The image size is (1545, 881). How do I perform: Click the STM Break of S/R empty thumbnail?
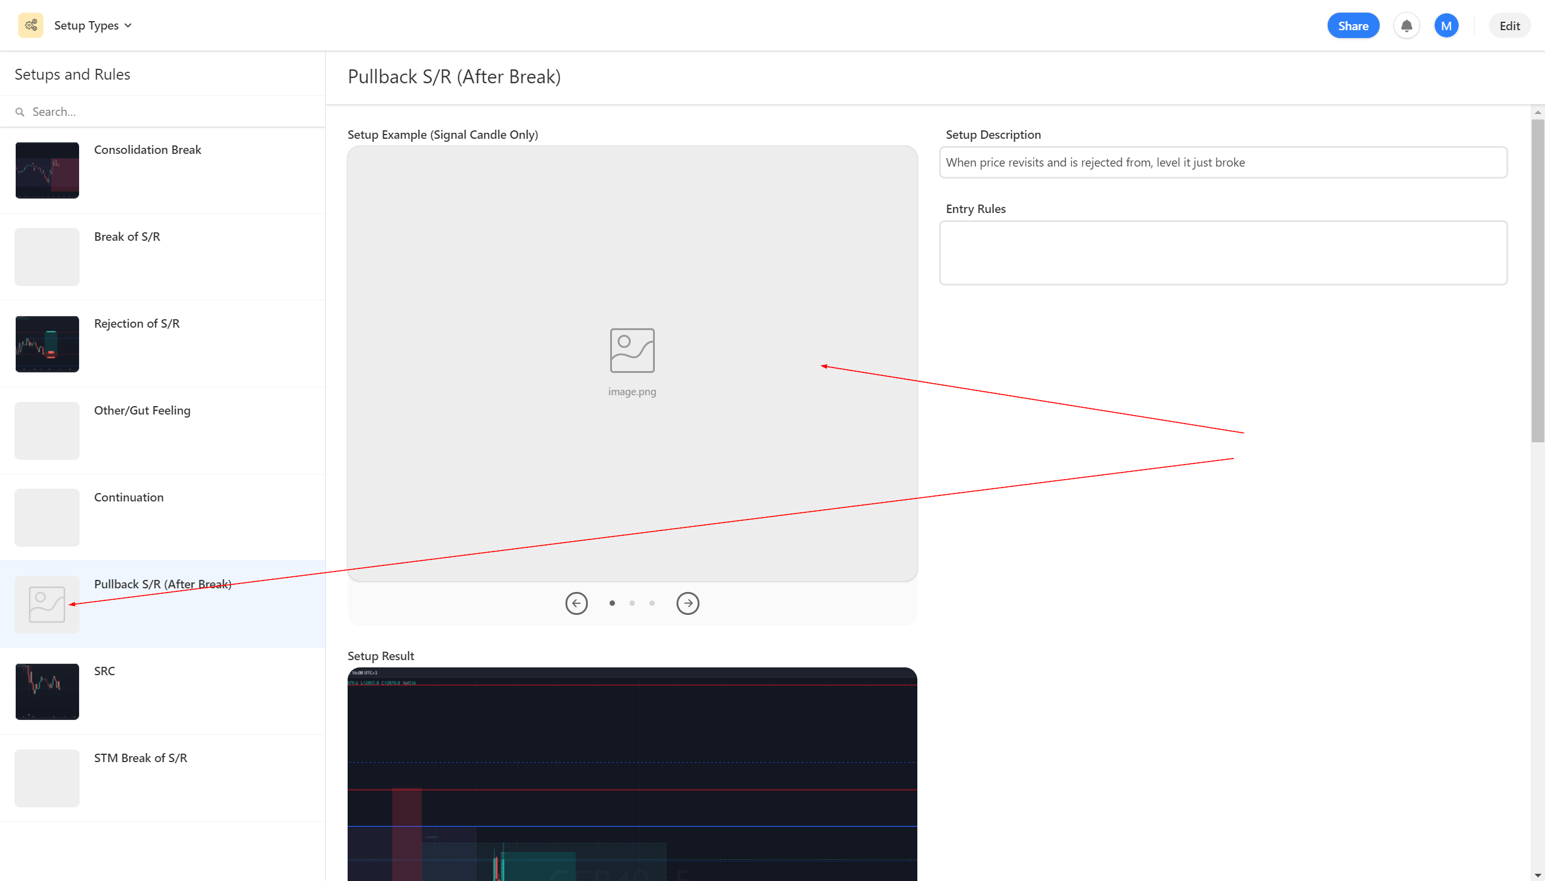pyautogui.click(x=47, y=778)
